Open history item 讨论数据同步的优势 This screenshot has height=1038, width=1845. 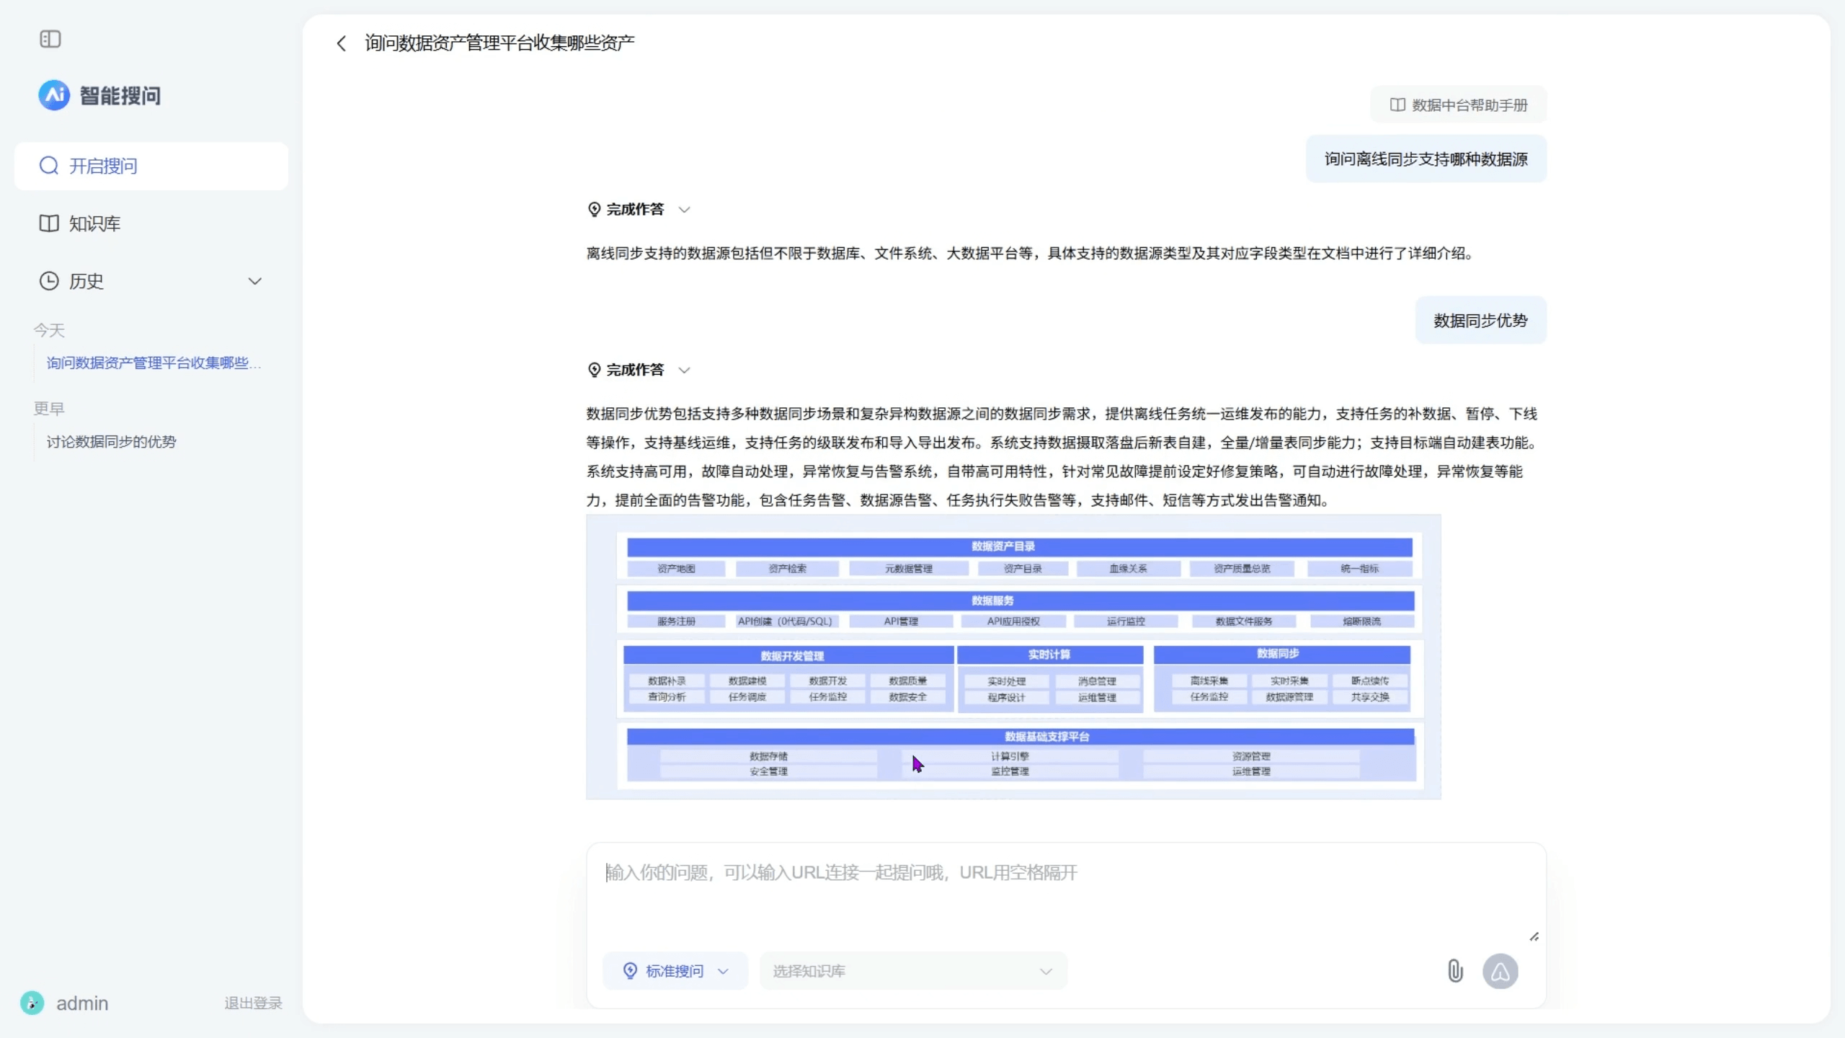point(112,442)
